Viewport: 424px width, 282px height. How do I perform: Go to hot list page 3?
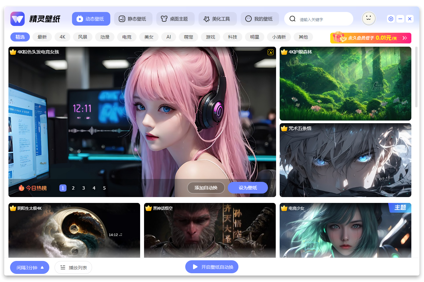(84, 188)
